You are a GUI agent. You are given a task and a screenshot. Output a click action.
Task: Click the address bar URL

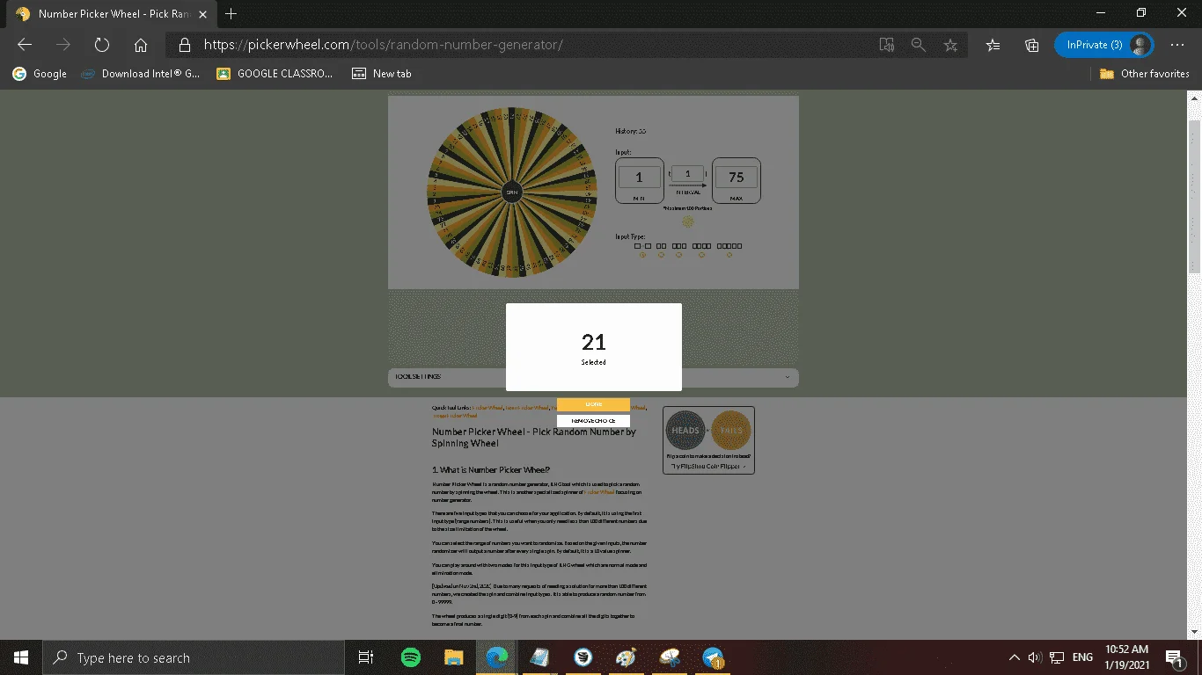[384, 45]
